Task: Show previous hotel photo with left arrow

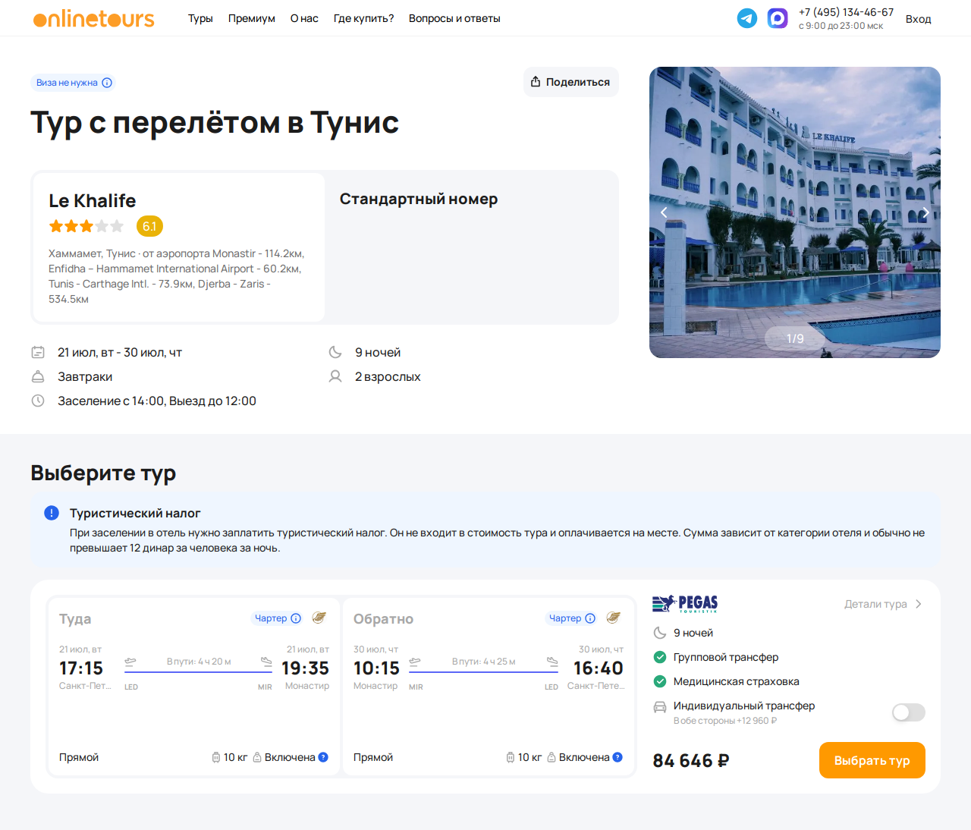Action: pyautogui.click(x=664, y=212)
